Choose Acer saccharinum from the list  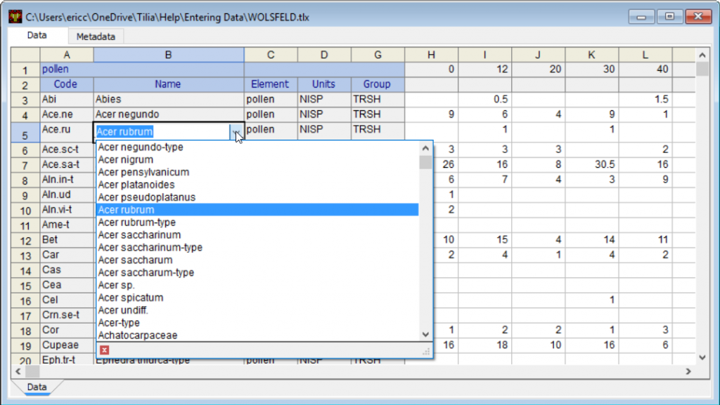point(257,235)
